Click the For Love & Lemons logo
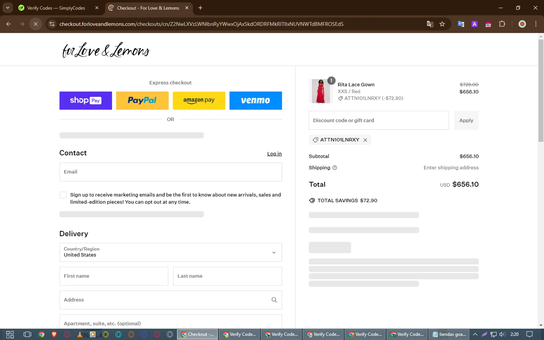 pyautogui.click(x=106, y=50)
